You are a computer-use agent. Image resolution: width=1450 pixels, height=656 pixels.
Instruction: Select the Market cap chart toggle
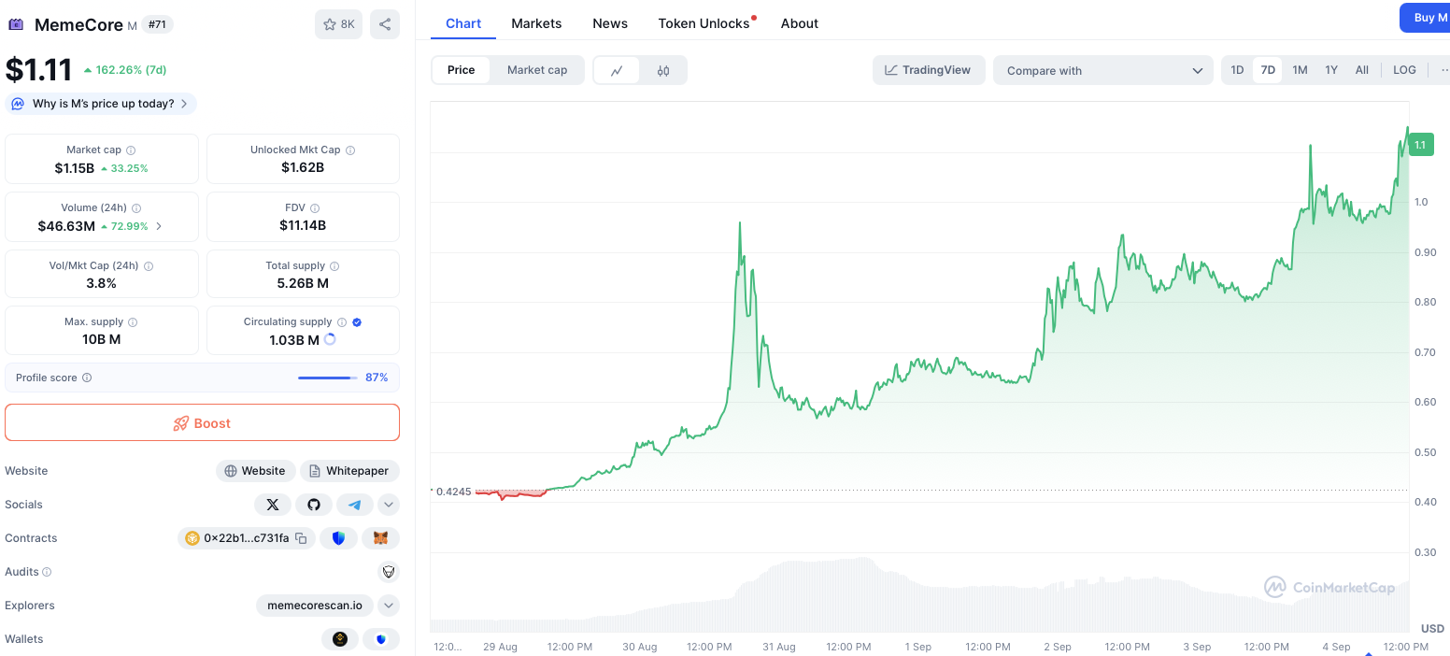(x=537, y=70)
